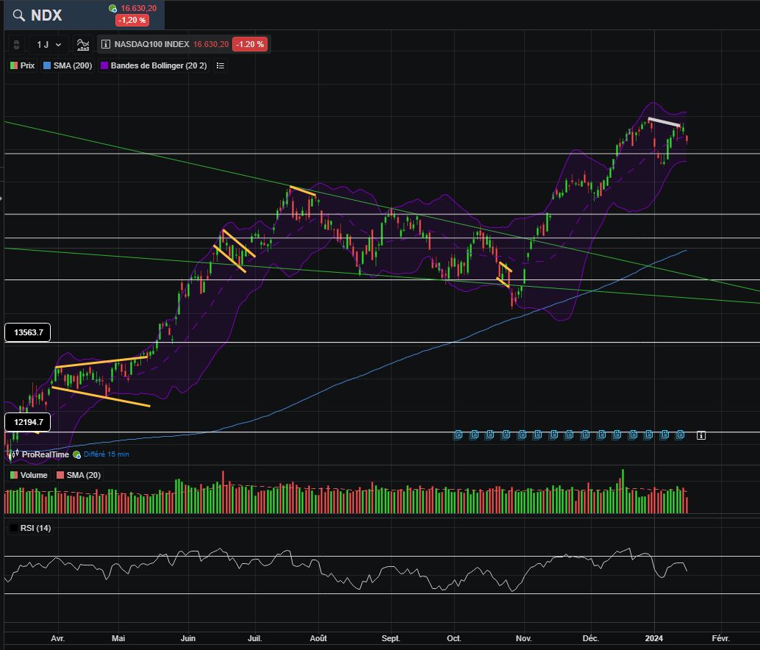The image size is (760, 650).
Task: Click the Févr. date label on the time axis
Action: (721, 638)
